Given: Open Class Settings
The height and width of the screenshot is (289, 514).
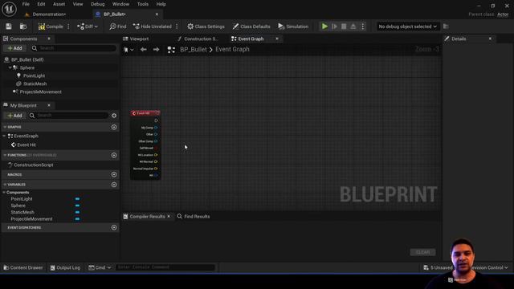Looking at the screenshot, I should (x=206, y=26).
